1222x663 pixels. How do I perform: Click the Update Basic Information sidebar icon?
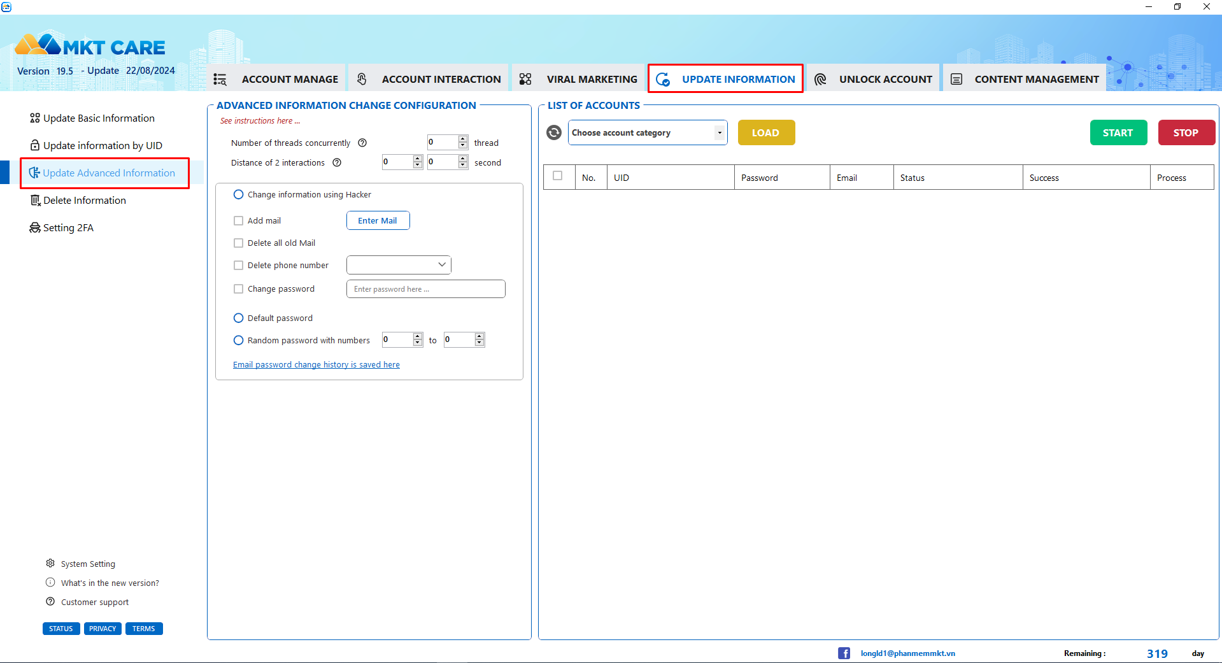coord(35,118)
